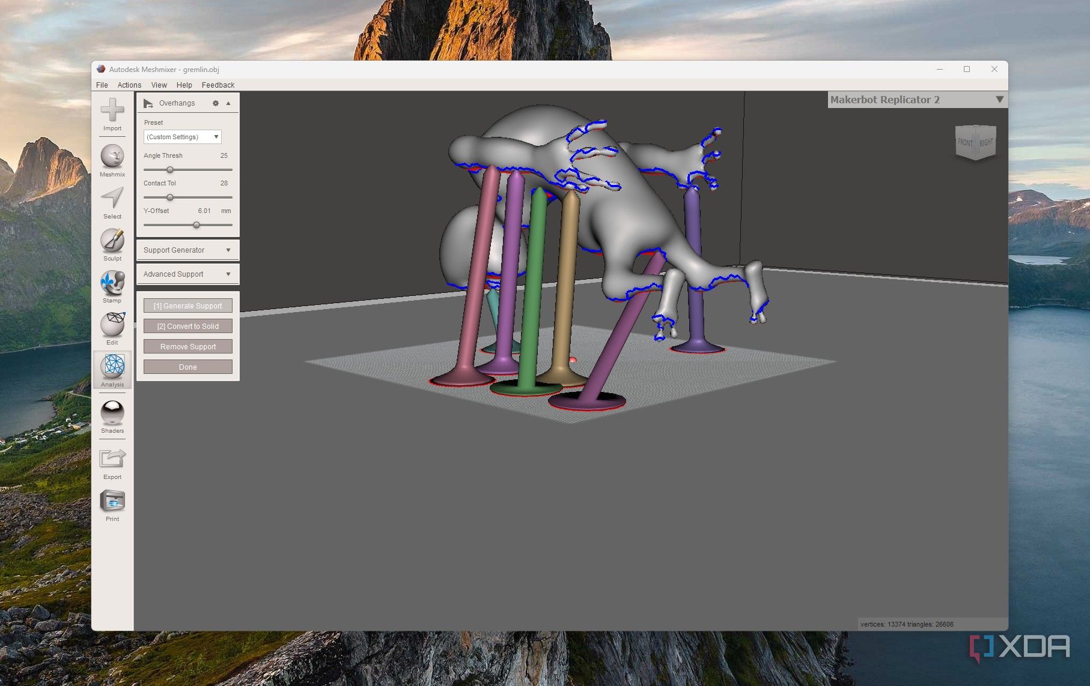The width and height of the screenshot is (1090, 686).
Task: Open the File menu
Action: click(x=102, y=85)
